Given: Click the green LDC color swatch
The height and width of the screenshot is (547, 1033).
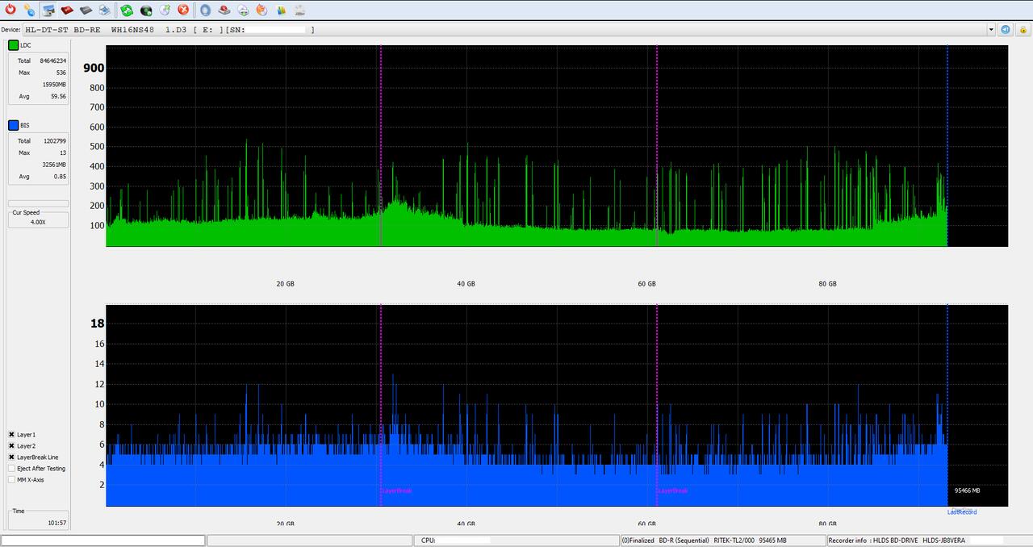Looking at the screenshot, I should click(13, 45).
